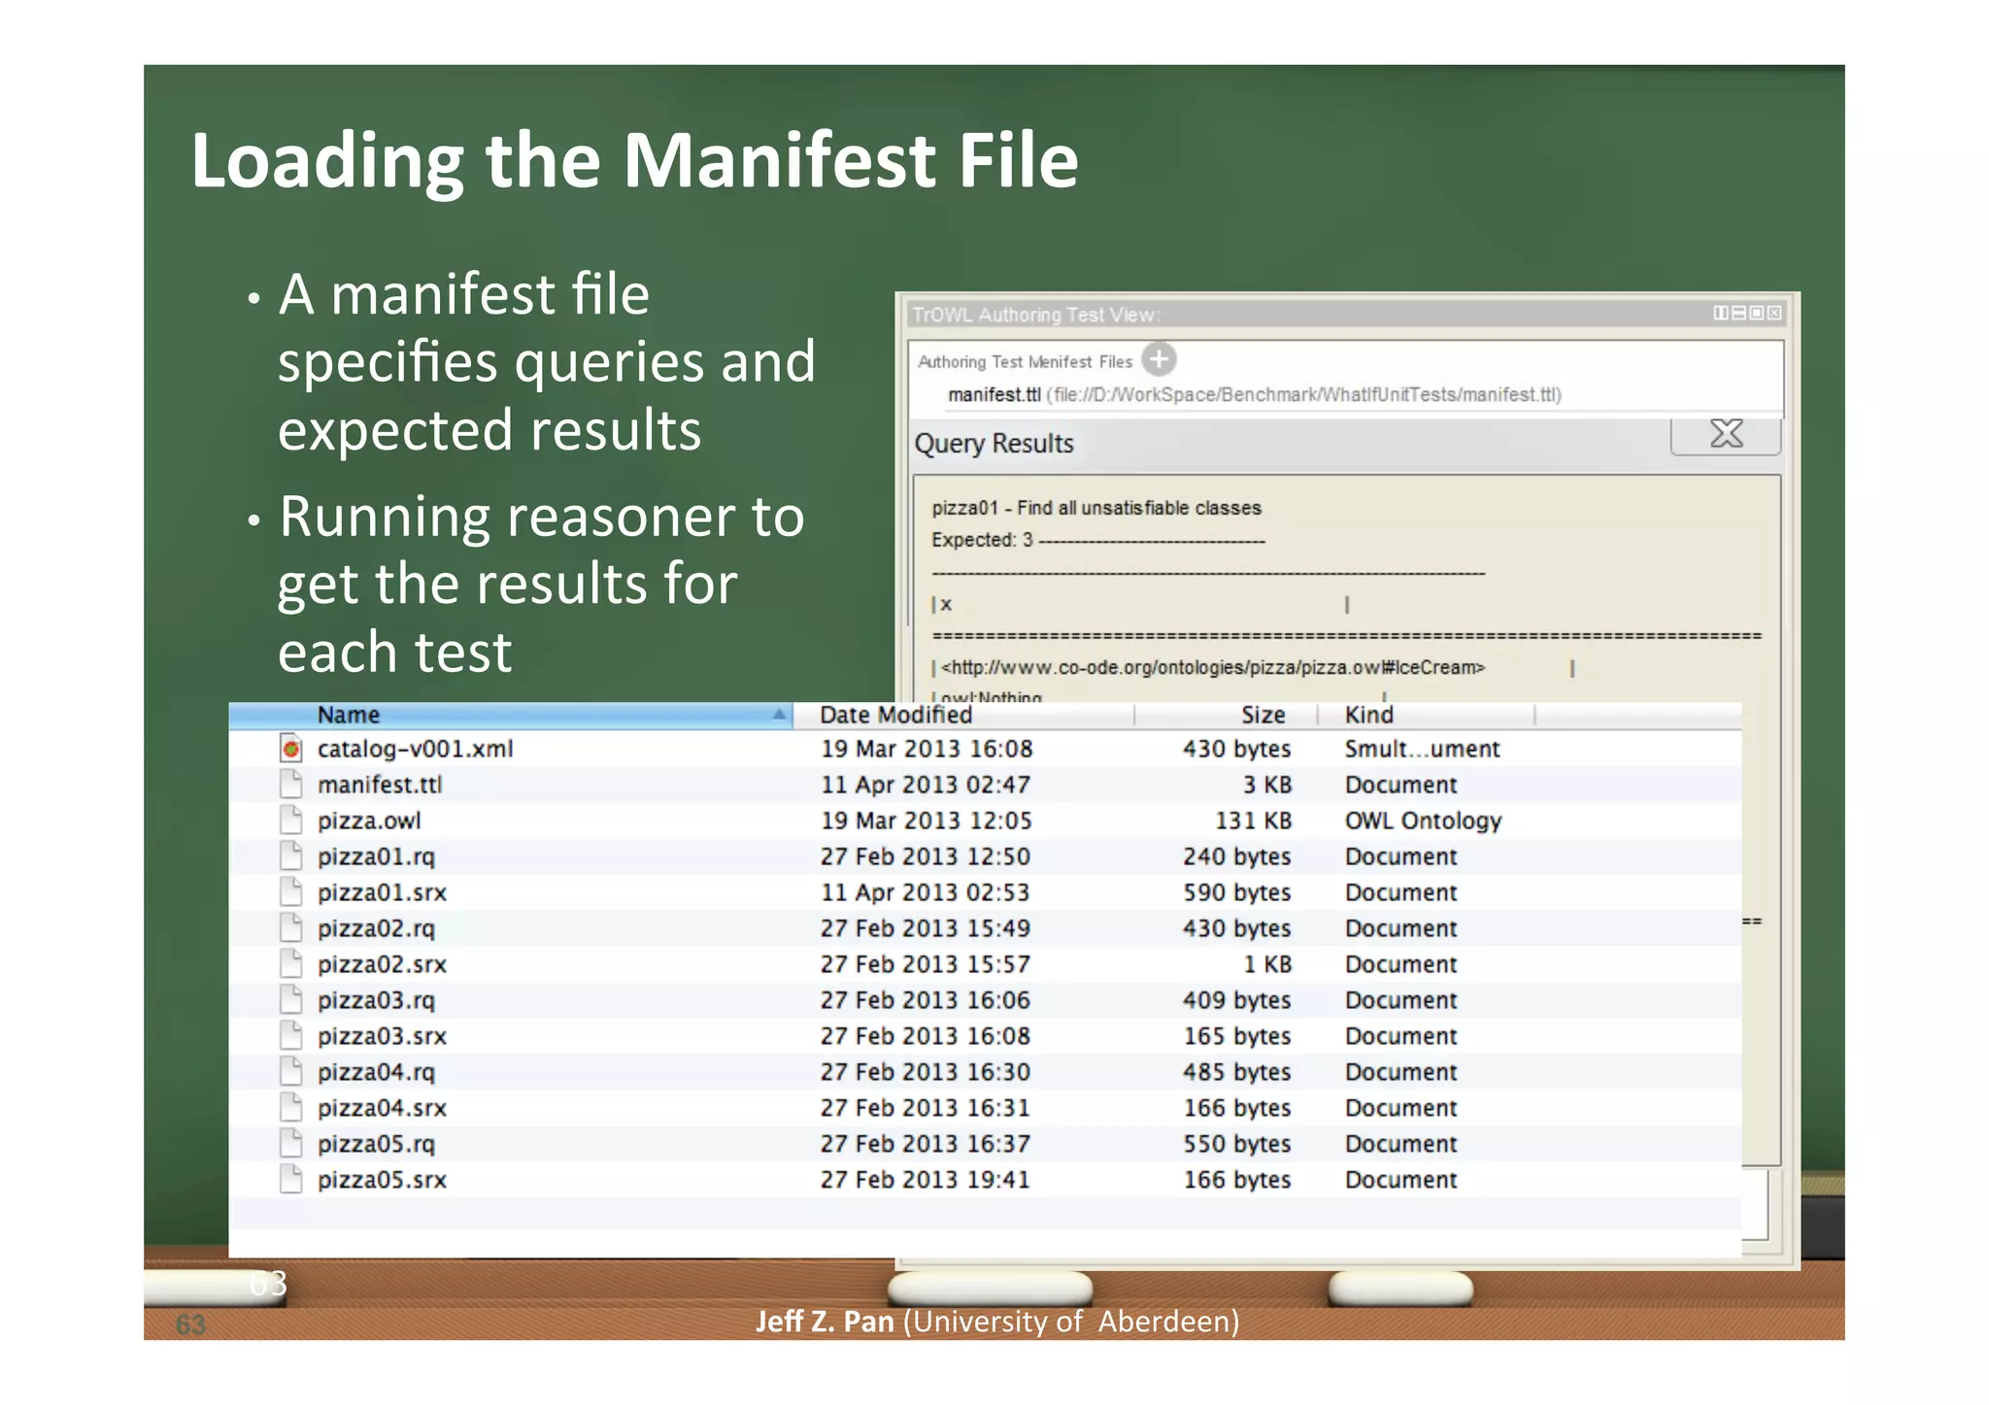This screenshot has height=1405, width=1989.
Task: Click the Expected: 3 result line
Action: tap(1098, 540)
